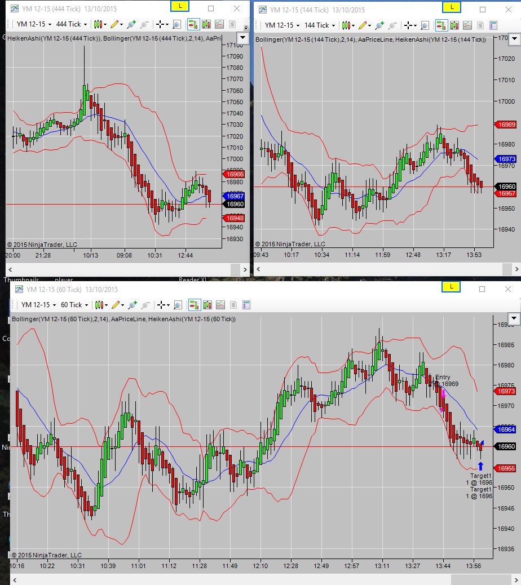The image size is (521, 585).
Task: Click right scroll arrow of 444 Tick chart
Action: (245, 269)
